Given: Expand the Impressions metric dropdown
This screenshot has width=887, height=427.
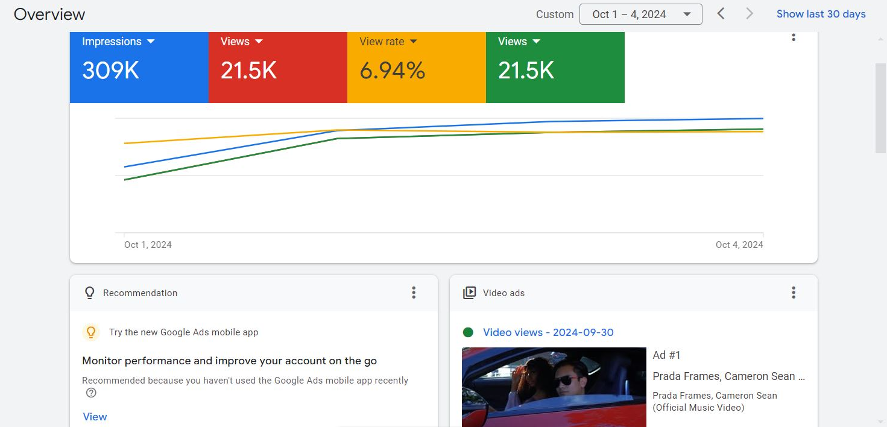Looking at the screenshot, I should click(x=151, y=42).
